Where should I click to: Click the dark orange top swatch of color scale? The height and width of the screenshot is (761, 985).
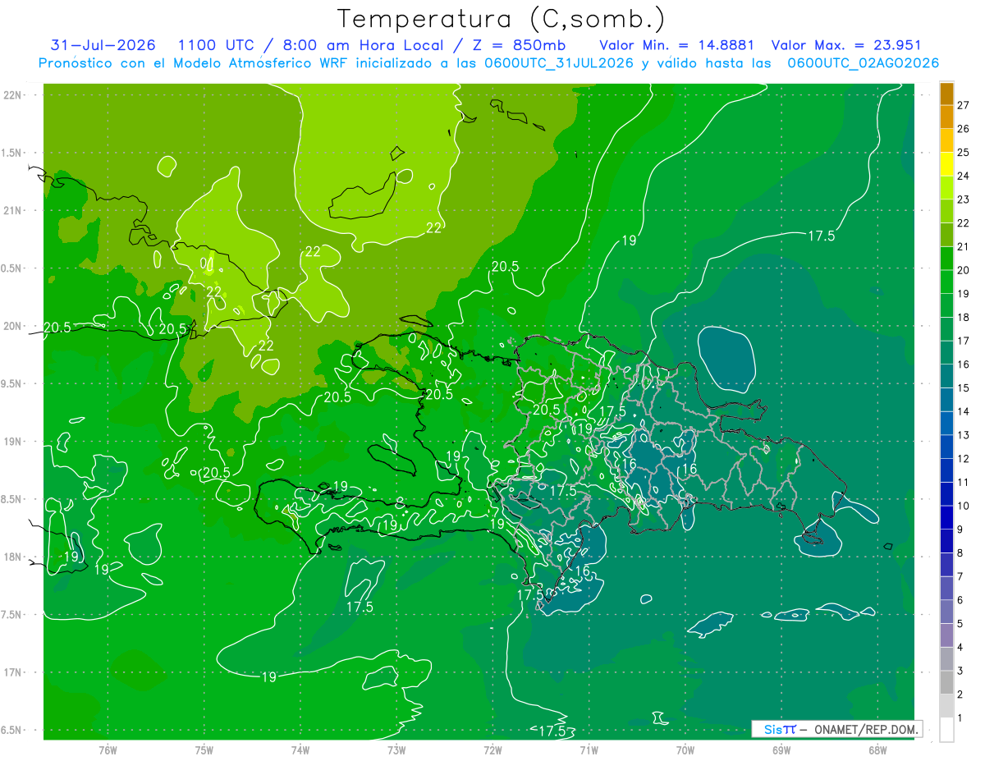pyautogui.click(x=946, y=94)
